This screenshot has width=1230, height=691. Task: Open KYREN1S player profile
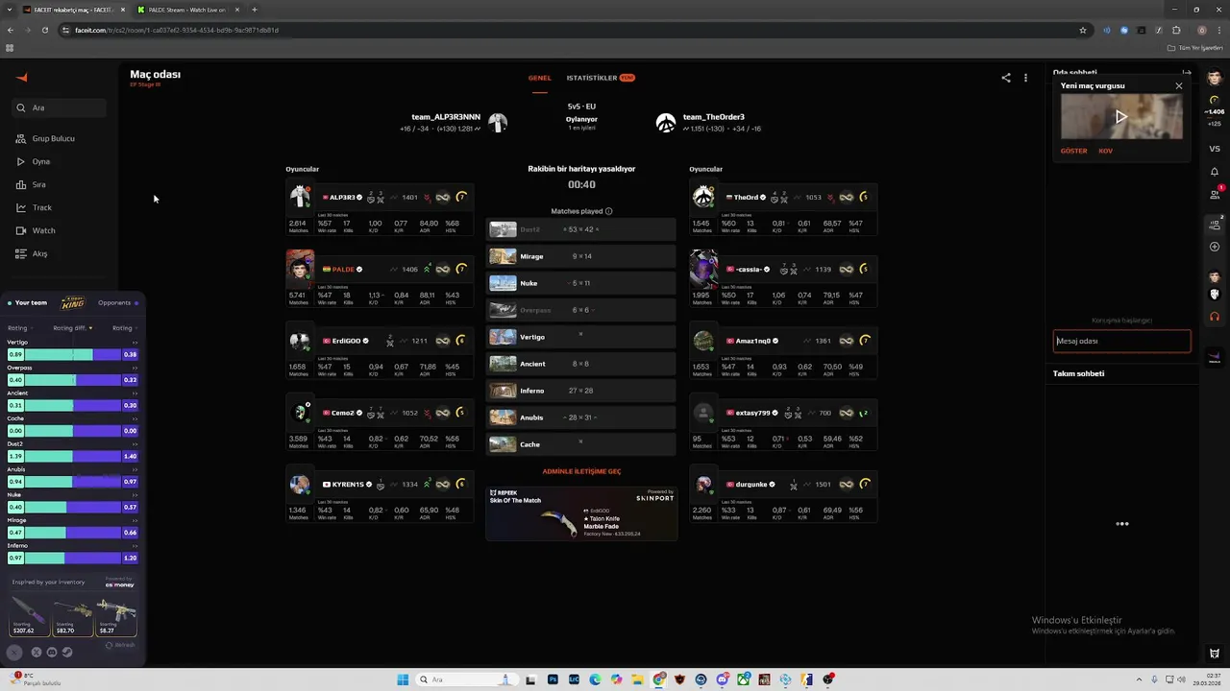[x=348, y=485]
